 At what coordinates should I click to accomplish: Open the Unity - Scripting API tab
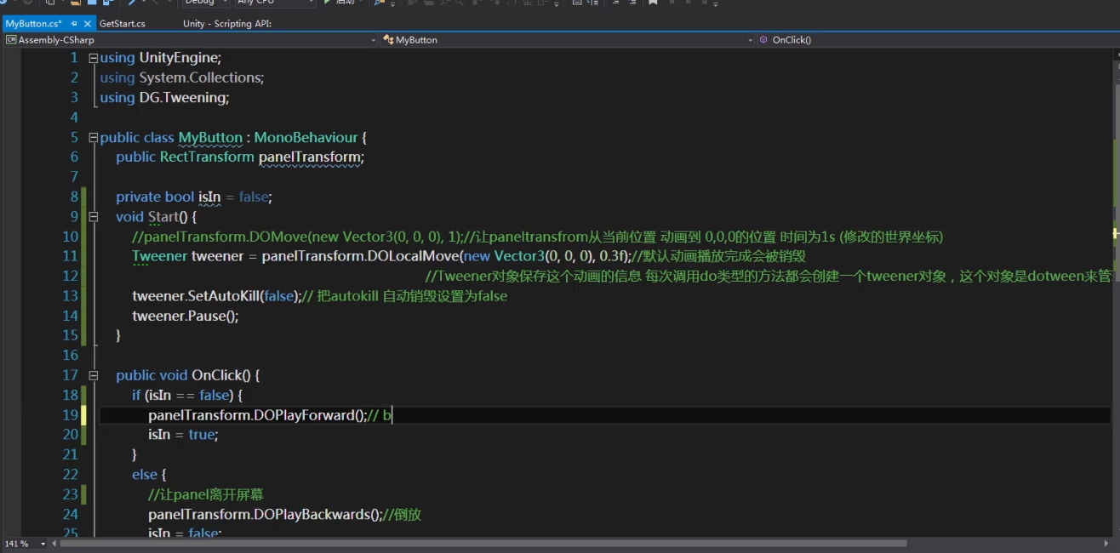[227, 24]
